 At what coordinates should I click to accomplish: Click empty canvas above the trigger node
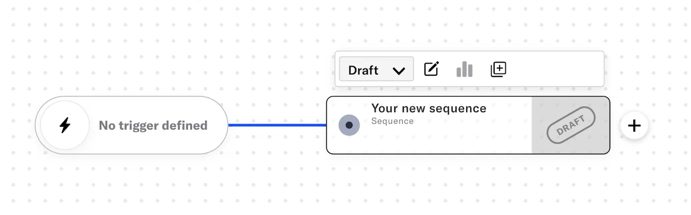click(131, 59)
